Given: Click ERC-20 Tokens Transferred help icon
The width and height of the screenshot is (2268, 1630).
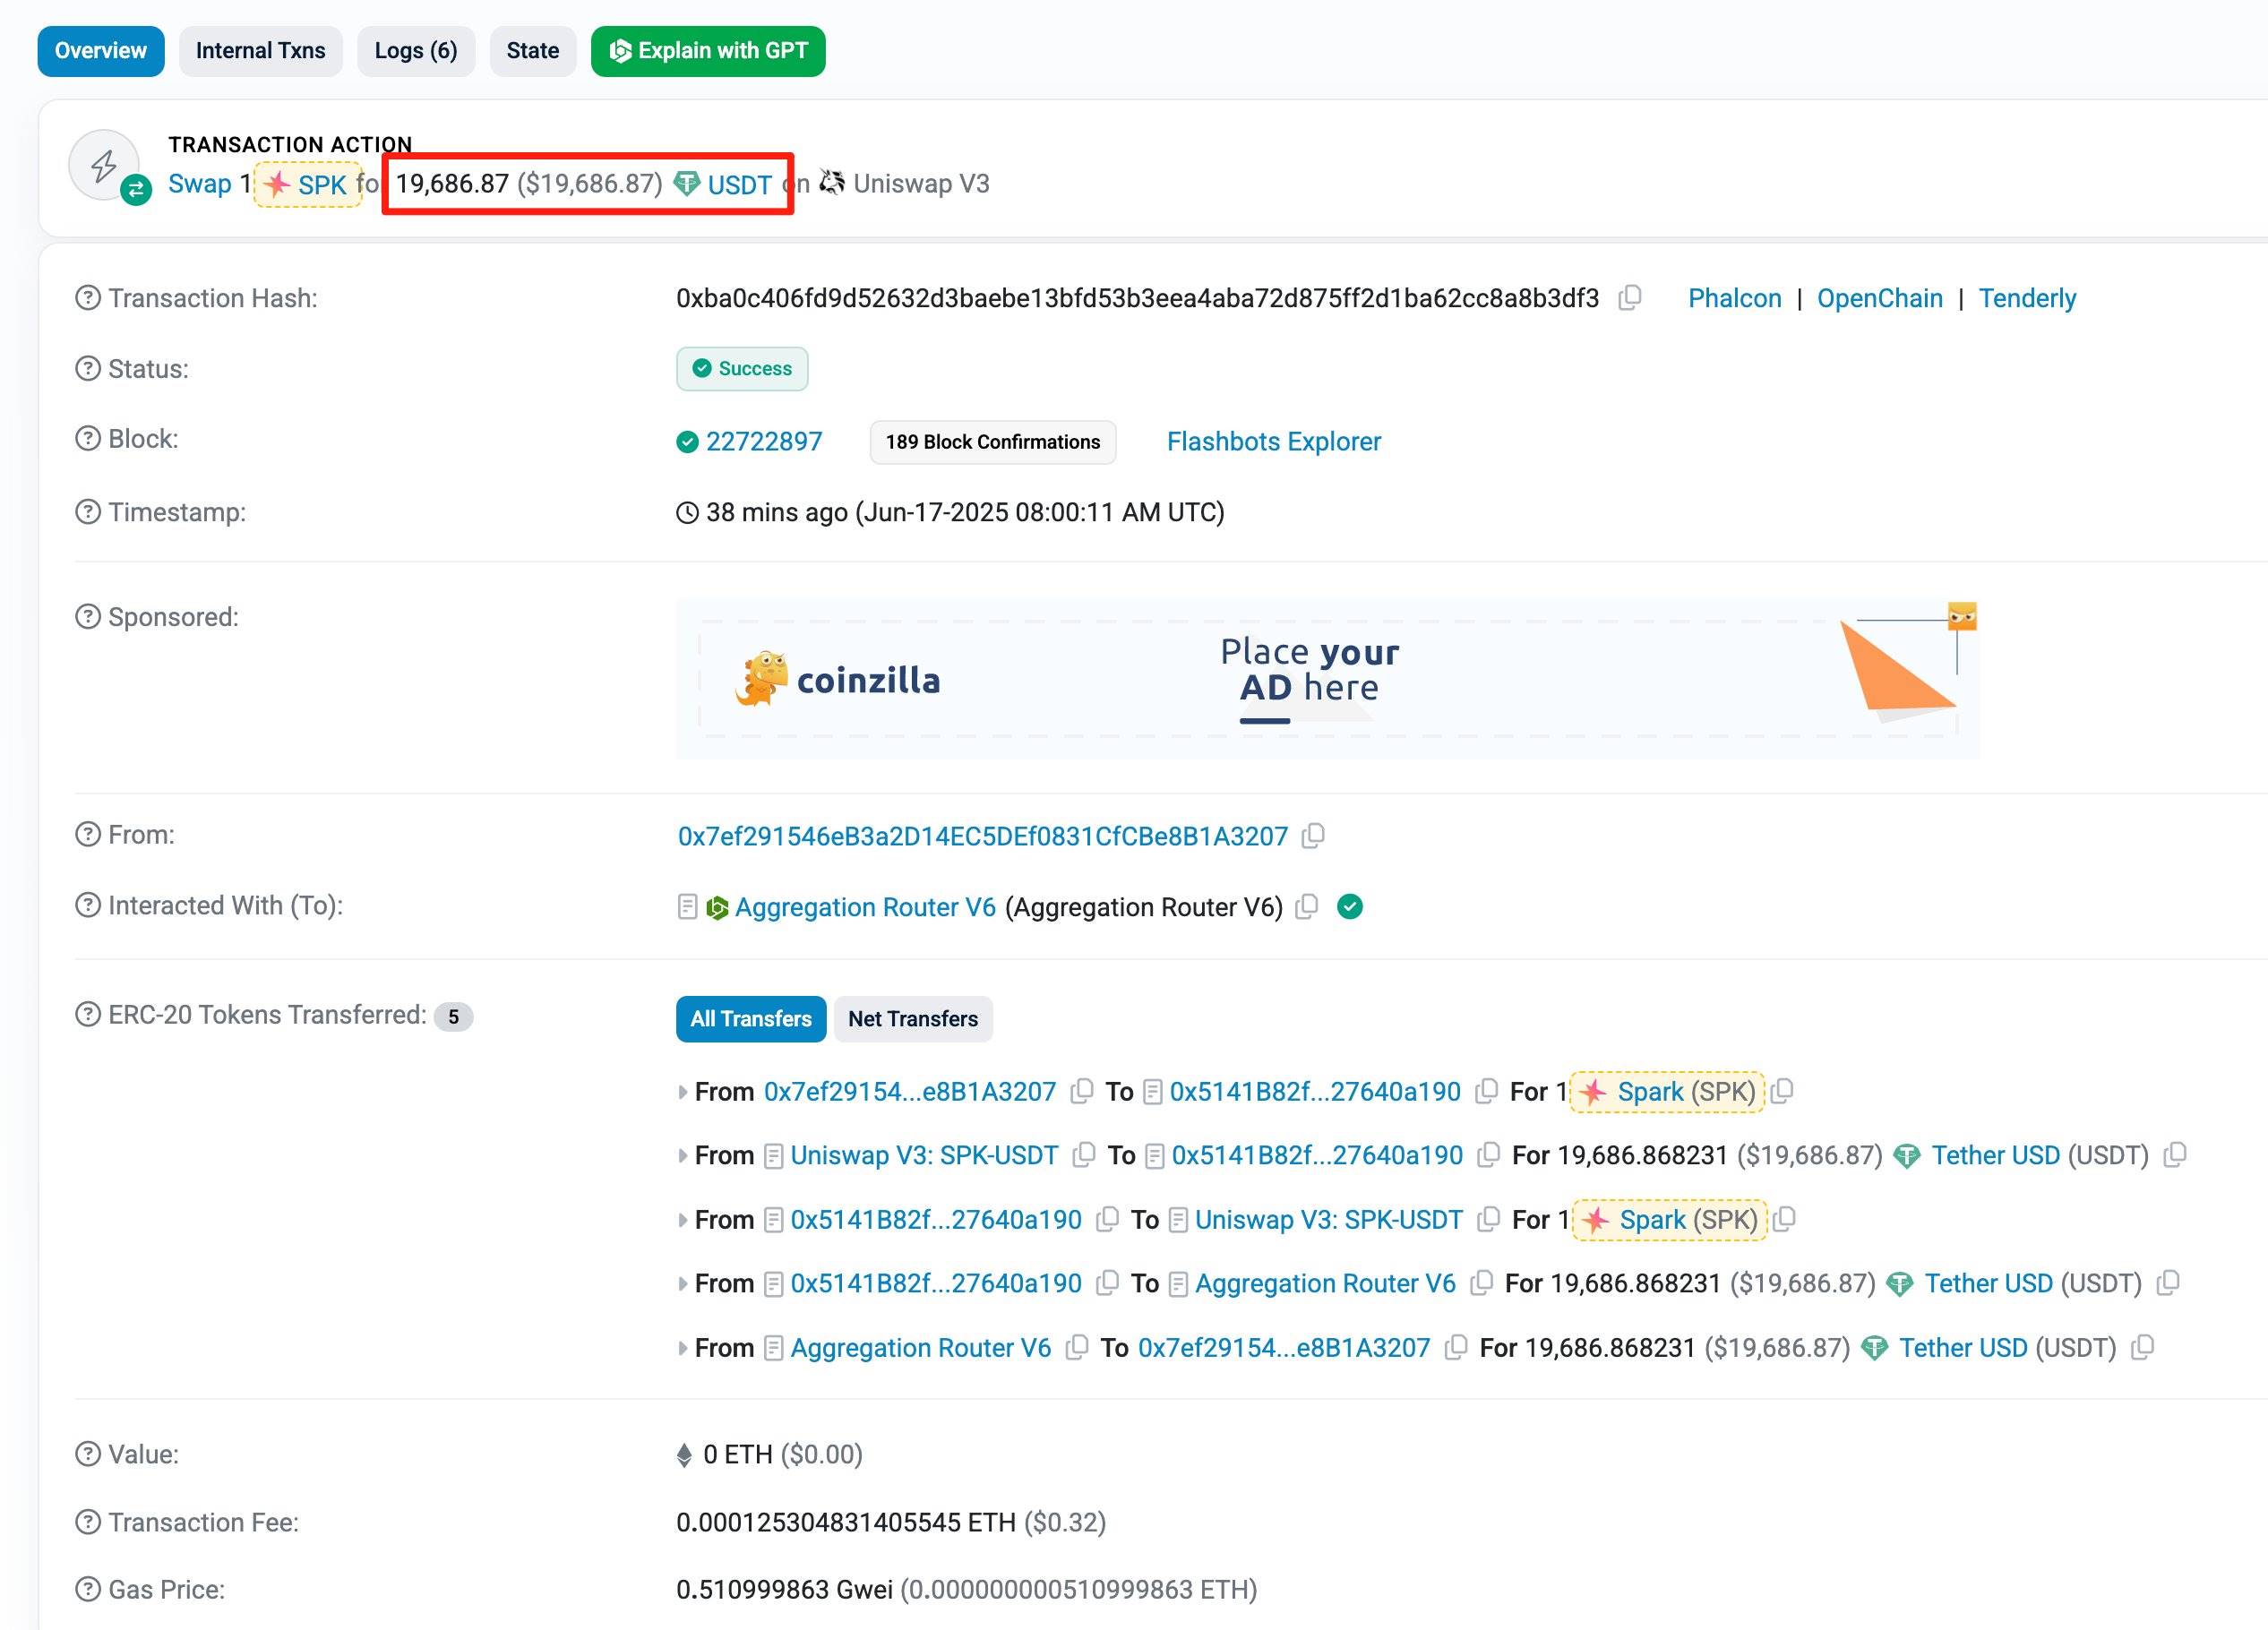Looking at the screenshot, I should (88, 1015).
